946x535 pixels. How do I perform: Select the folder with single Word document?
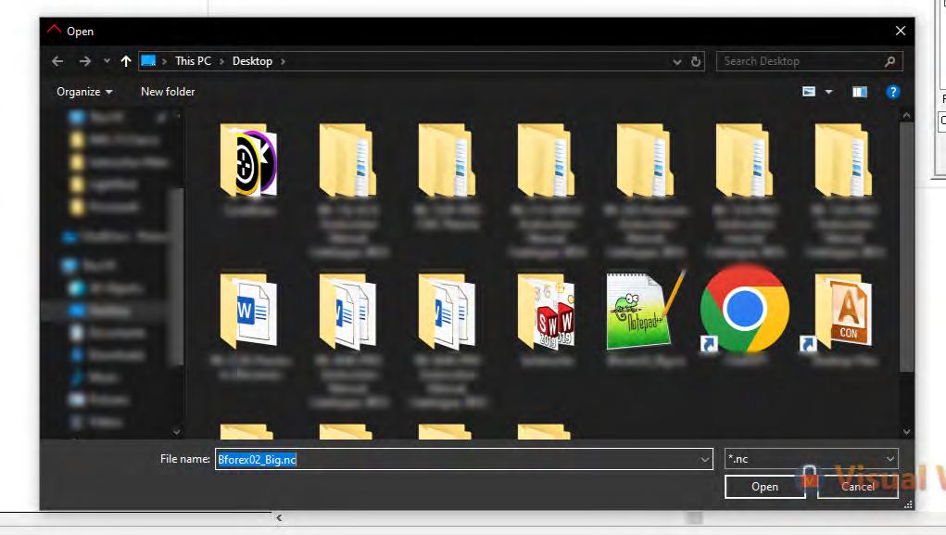249,312
